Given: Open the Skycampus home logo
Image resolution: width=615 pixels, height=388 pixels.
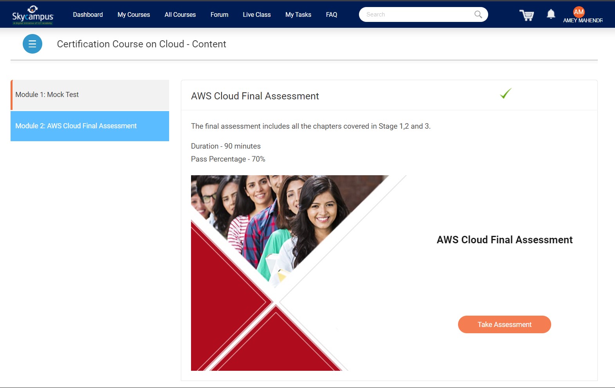Looking at the screenshot, I should coord(32,15).
